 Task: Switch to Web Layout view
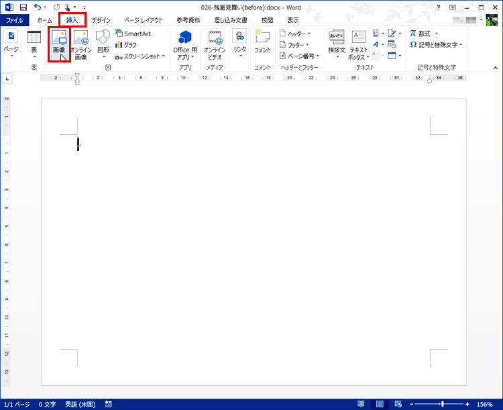tap(398, 404)
